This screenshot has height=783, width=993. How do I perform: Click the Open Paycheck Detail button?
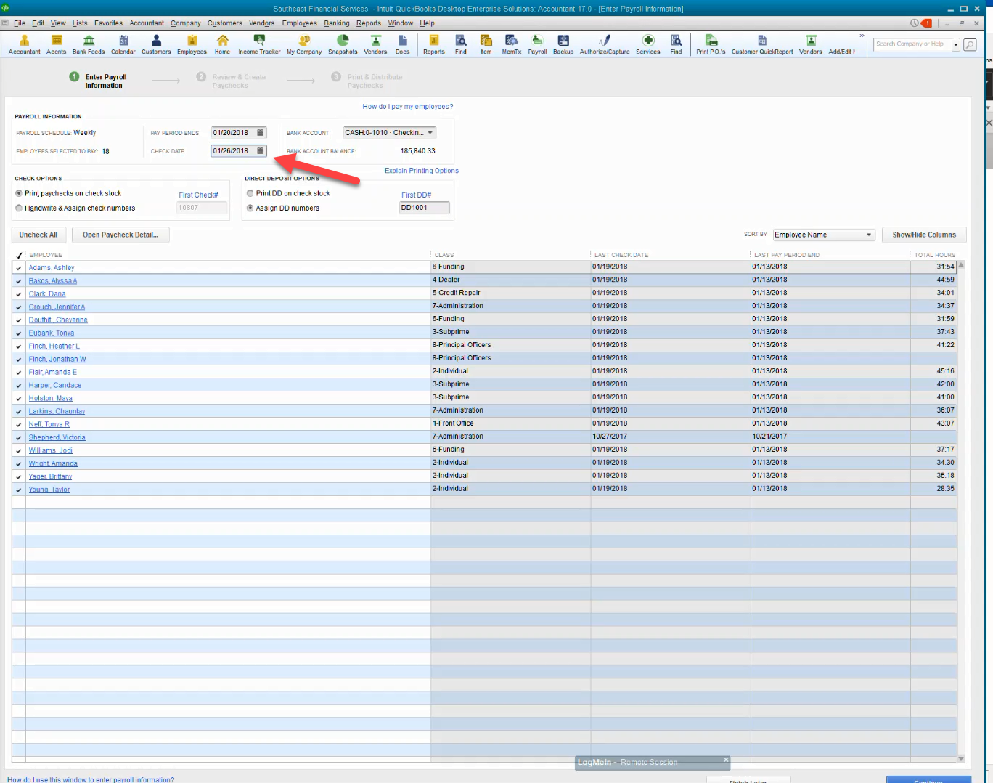(120, 235)
